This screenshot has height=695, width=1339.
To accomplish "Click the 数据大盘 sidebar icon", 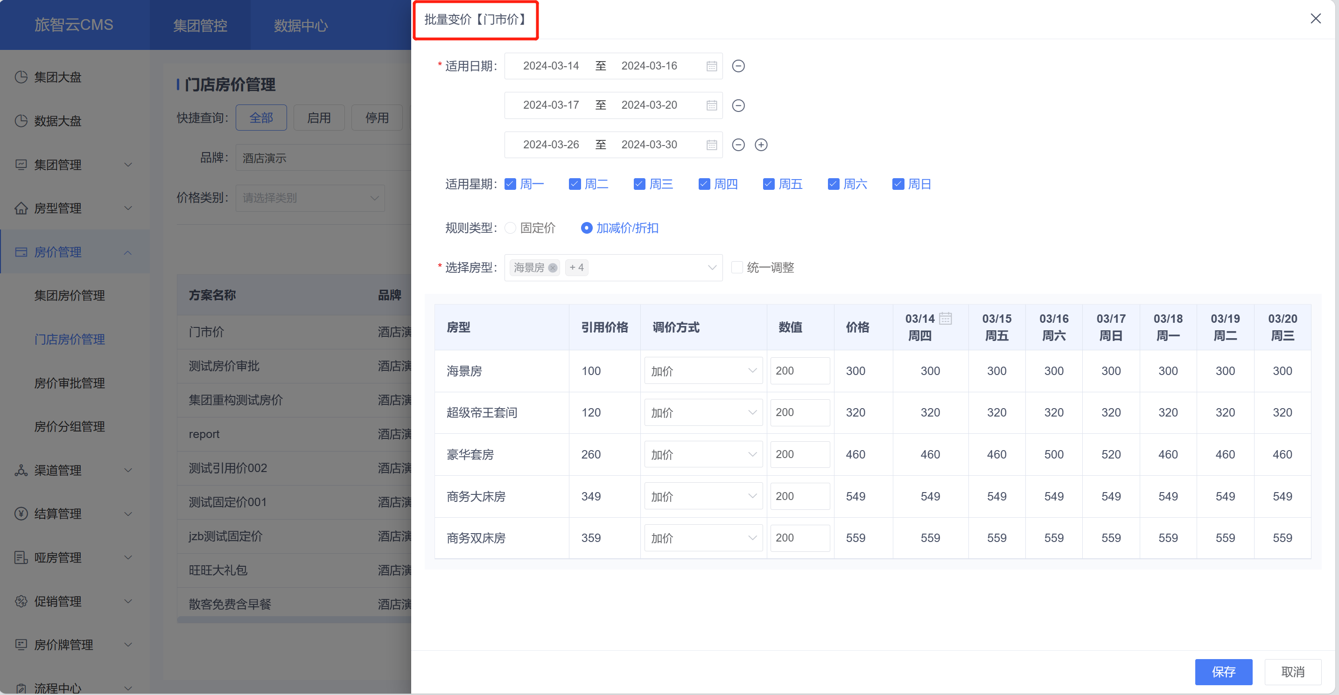I will (x=21, y=121).
